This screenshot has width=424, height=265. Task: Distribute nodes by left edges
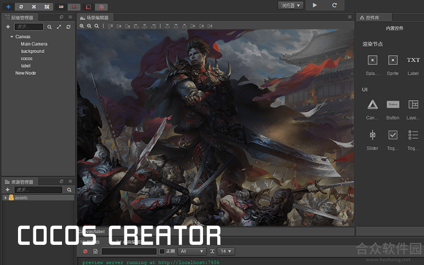(193, 26)
